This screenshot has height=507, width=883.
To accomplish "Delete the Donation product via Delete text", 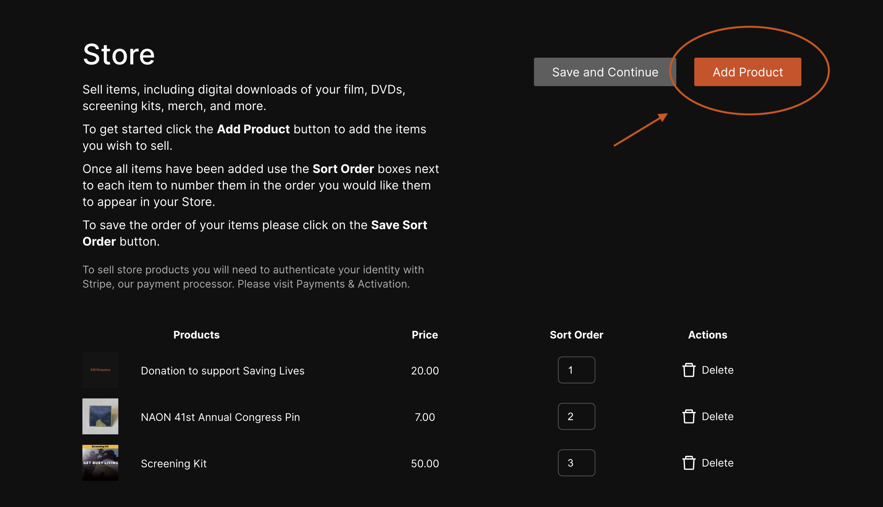I will tap(717, 370).
